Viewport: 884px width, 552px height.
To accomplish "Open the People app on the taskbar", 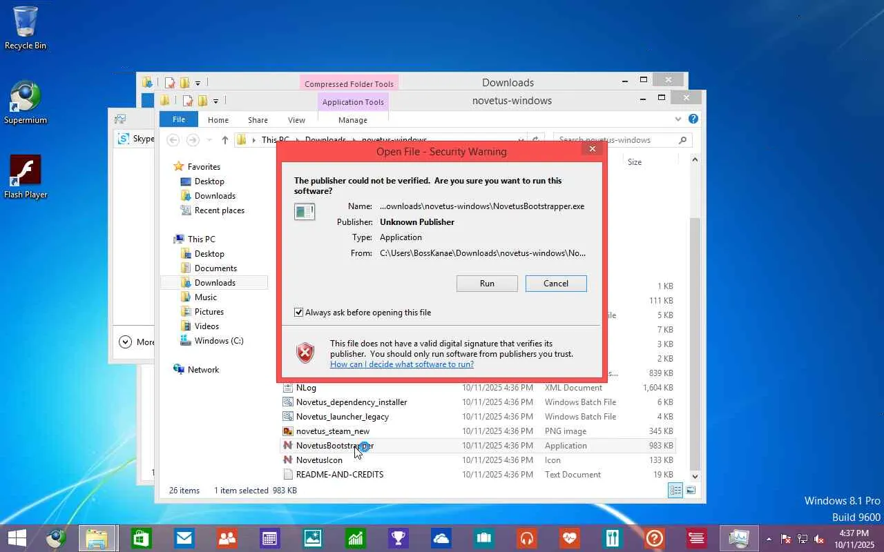I will (227, 538).
